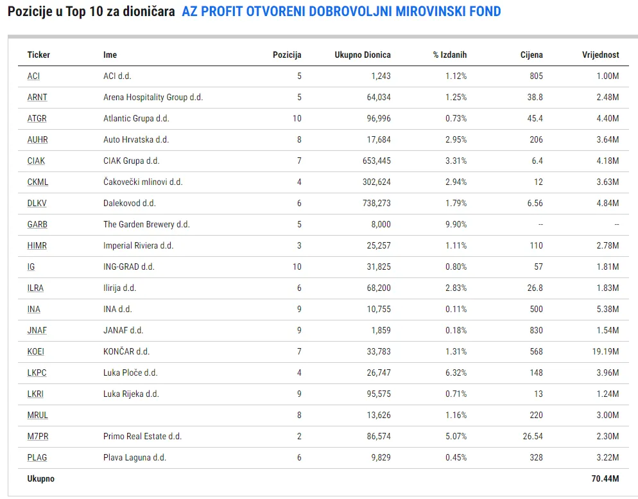Select the Dalekovod d.d. name cell
The image size is (638, 499).
tap(130, 203)
